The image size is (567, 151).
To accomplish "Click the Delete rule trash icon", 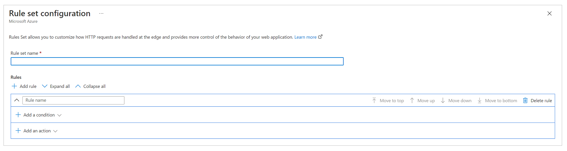I will click(525, 100).
